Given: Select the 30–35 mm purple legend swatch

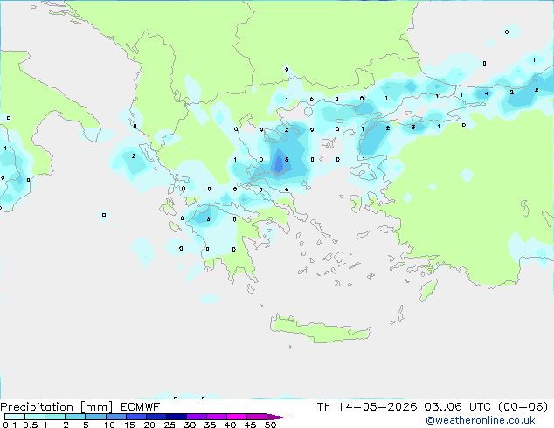Looking at the screenshot, I should (196, 417).
